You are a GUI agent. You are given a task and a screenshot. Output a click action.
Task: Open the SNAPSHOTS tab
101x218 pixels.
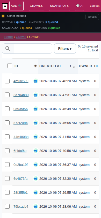(x=59, y=6)
